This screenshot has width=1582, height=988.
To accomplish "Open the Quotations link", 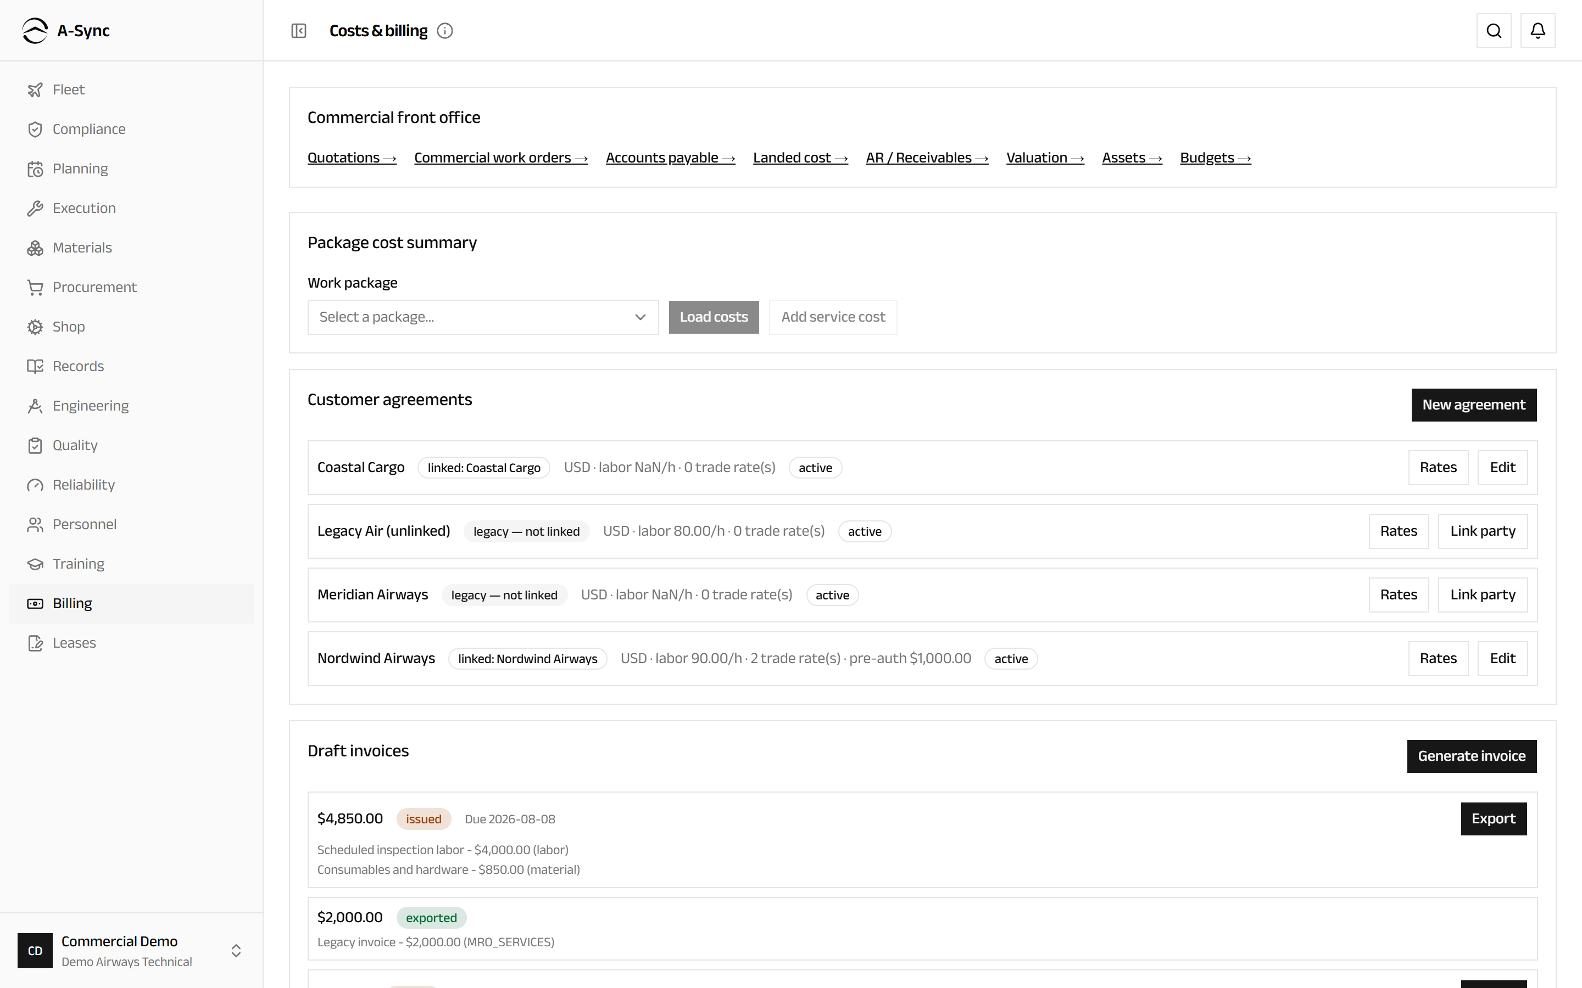I will 352,158.
